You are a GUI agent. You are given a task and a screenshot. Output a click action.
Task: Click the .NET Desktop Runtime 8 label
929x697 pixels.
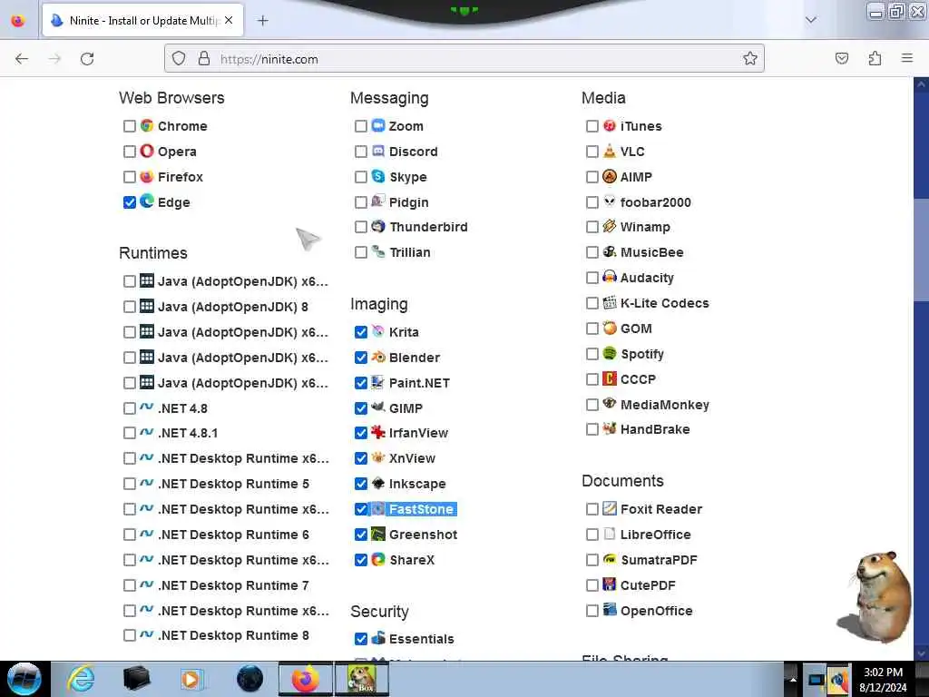point(233,635)
